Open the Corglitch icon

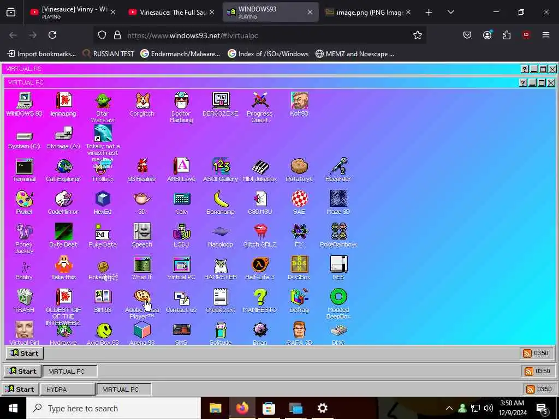tap(142, 104)
